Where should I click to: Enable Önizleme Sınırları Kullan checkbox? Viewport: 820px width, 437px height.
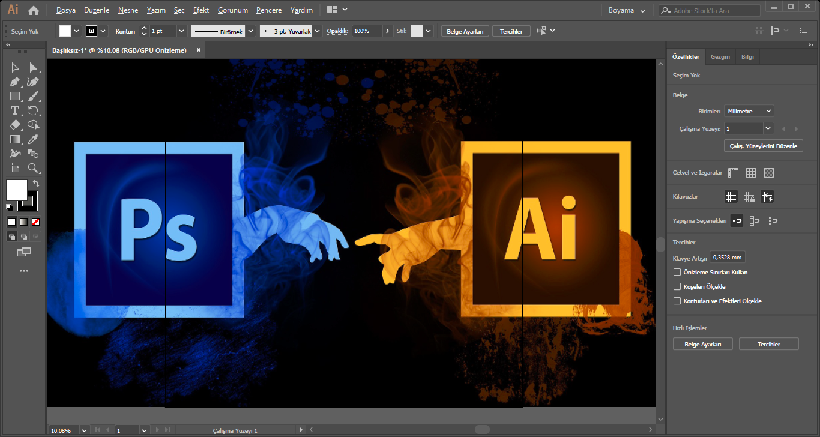click(x=677, y=272)
